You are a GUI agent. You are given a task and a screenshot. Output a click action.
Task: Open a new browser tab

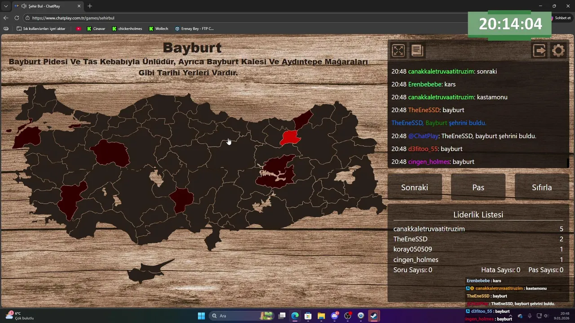coord(90,6)
